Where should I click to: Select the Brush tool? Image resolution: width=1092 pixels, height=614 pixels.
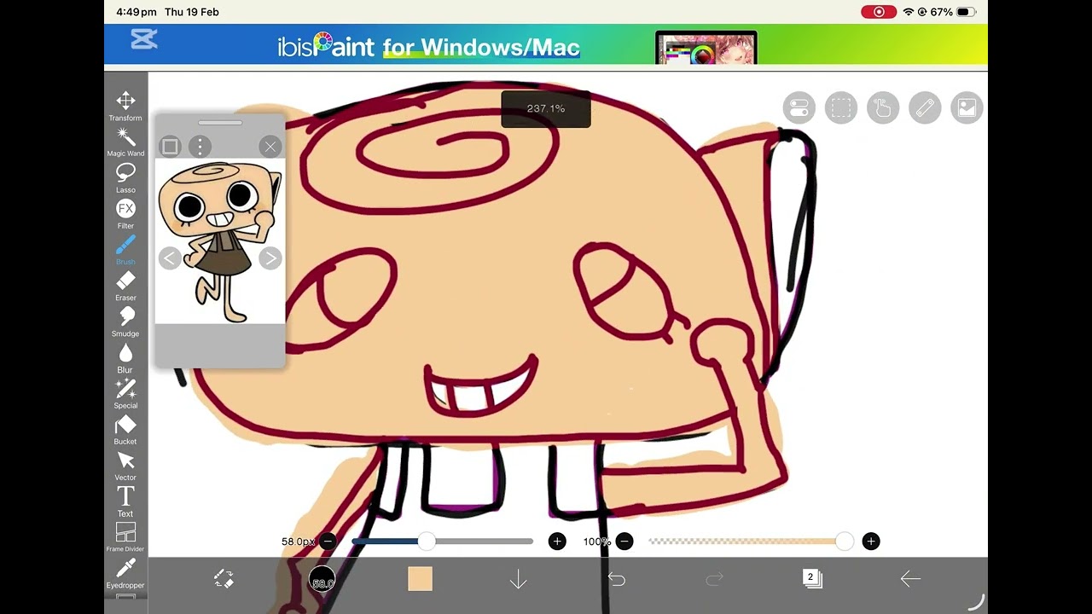click(125, 250)
